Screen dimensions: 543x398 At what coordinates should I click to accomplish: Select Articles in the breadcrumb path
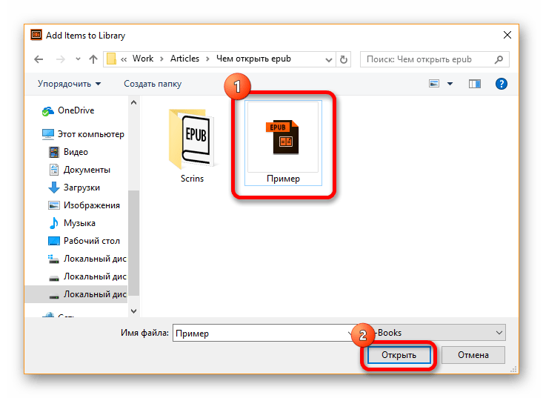[184, 59]
